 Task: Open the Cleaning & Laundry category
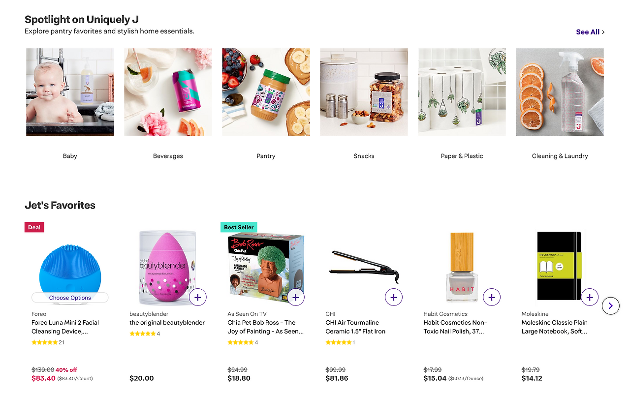(x=560, y=156)
